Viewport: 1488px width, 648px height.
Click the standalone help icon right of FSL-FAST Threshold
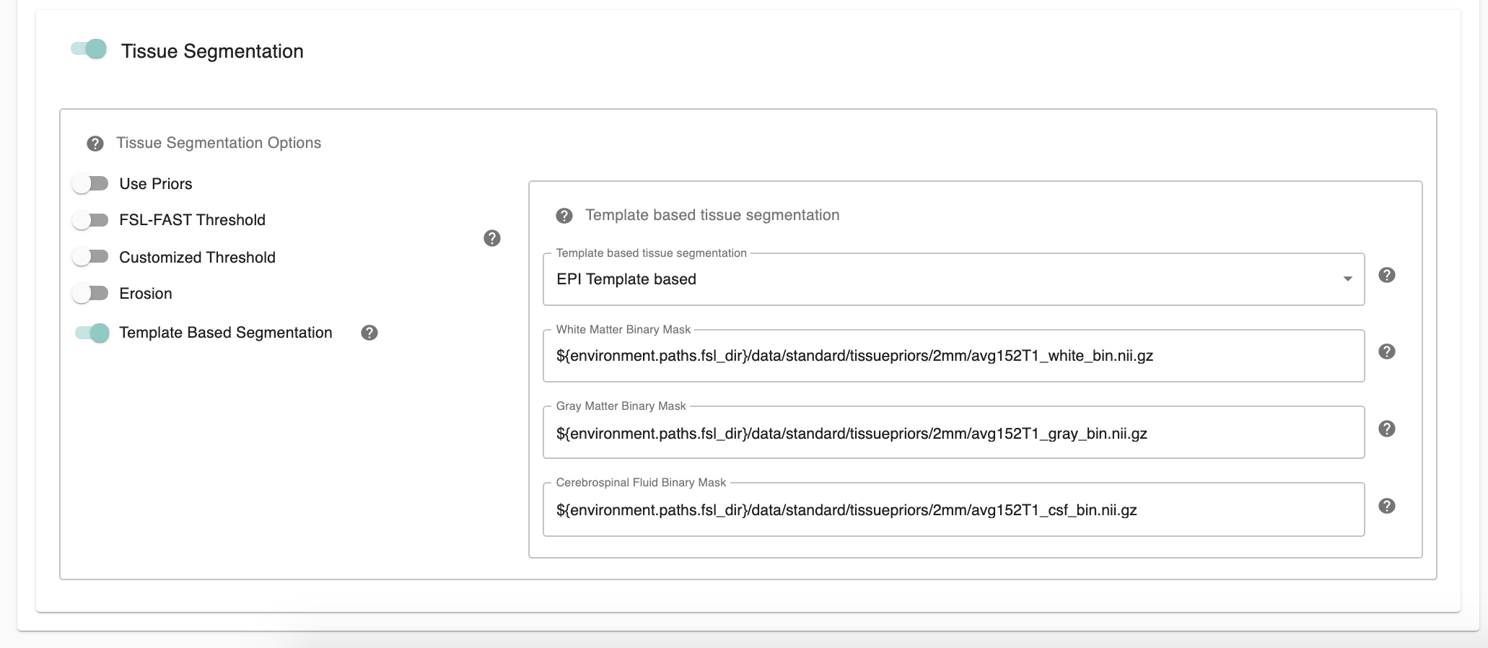tap(492, 238)
